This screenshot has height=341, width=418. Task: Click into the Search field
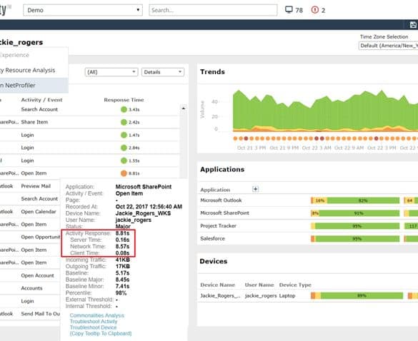click(213, 10)
